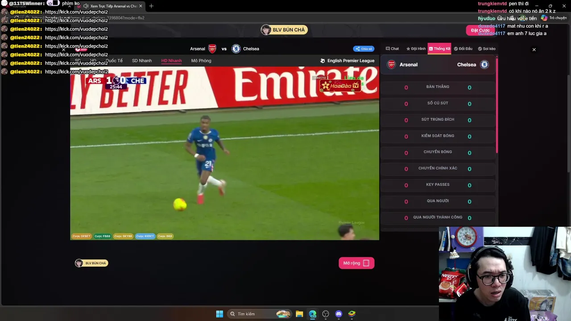Select the Quốc Tế stream option
Screen dimensions: 571x321
pos(114,61)
